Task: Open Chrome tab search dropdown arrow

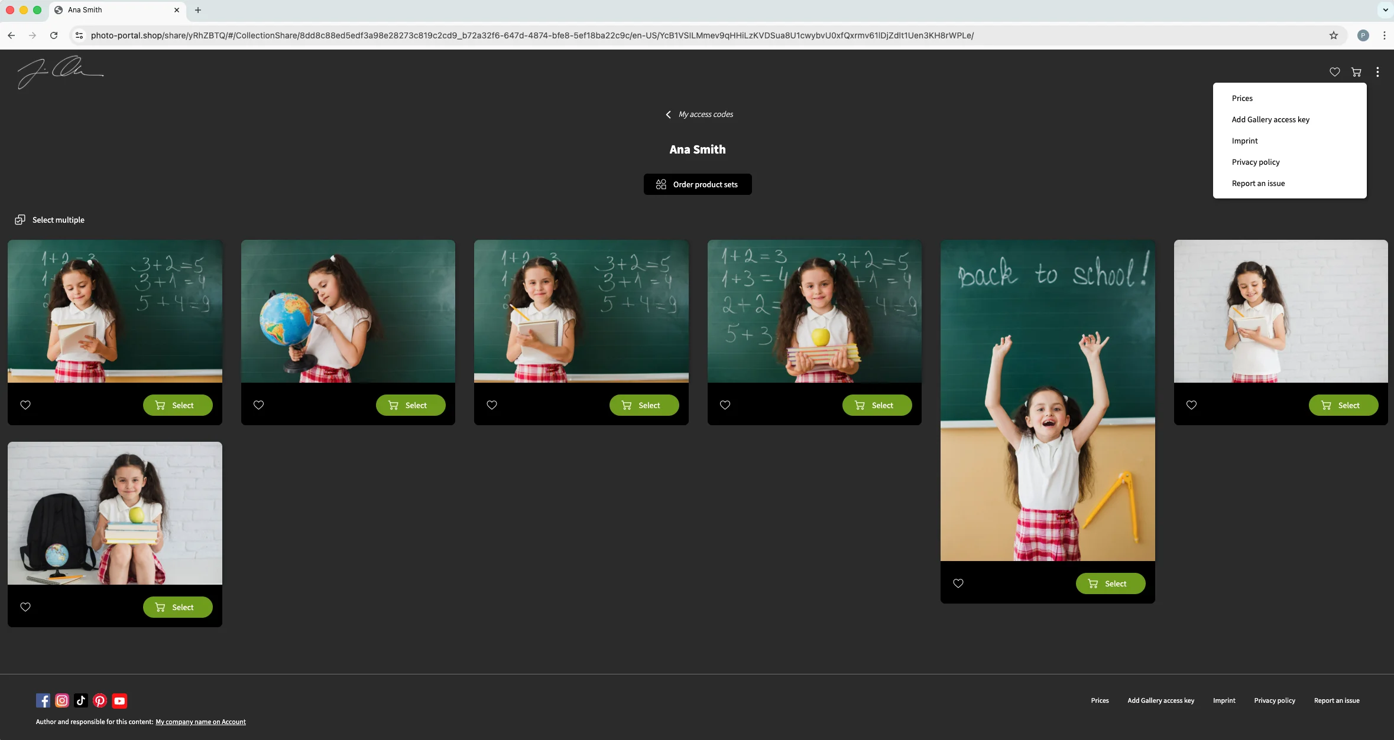Action: (1385, 10)
